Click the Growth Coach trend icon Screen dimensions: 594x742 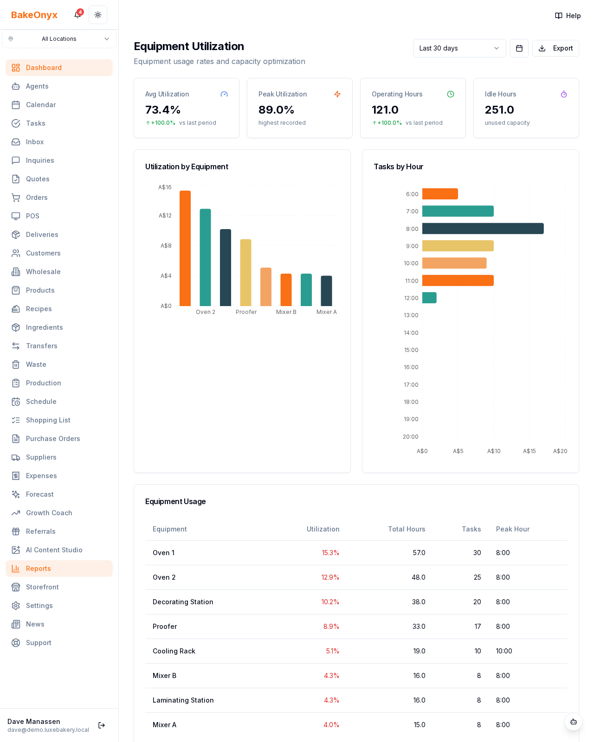coord(16,513)
